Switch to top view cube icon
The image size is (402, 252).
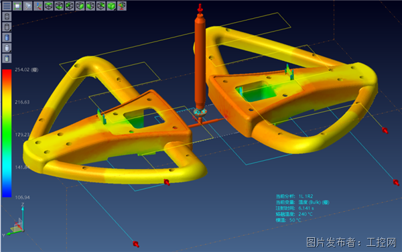49,6
